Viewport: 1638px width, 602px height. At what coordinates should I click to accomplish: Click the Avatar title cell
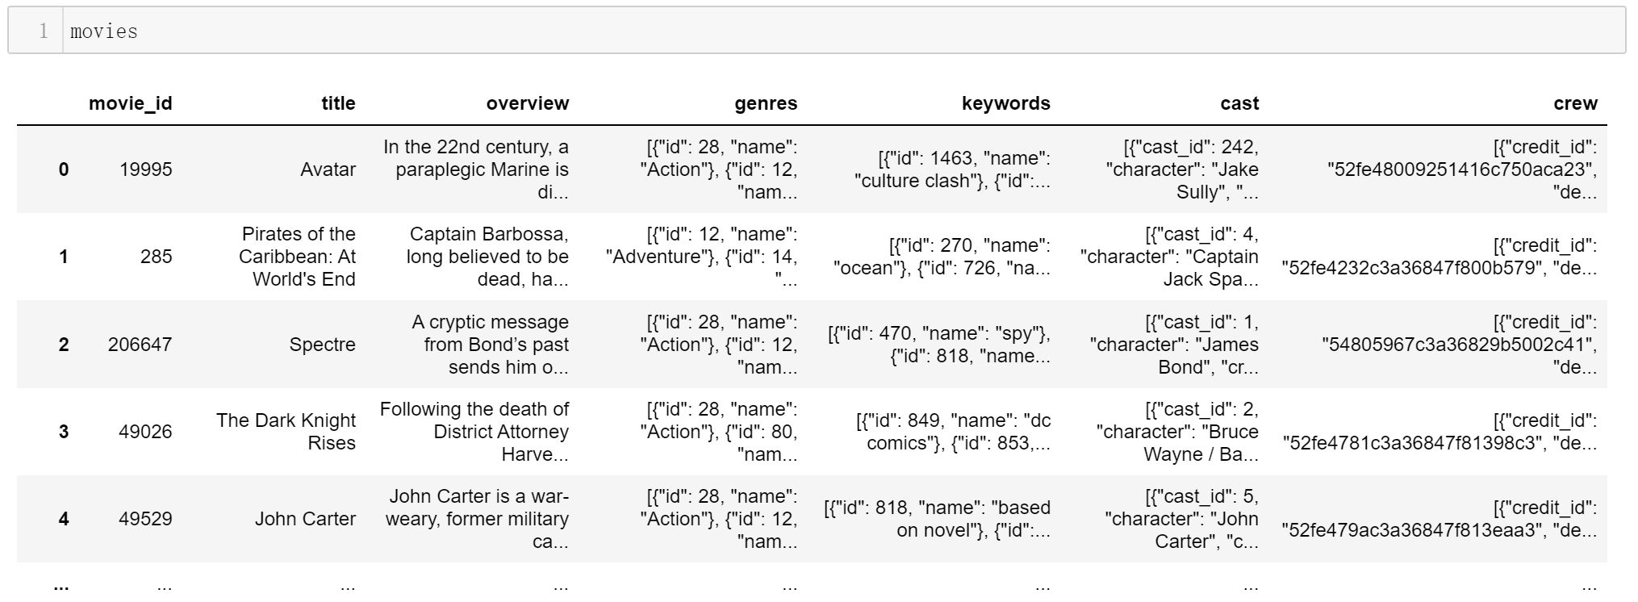click(328, 169)
